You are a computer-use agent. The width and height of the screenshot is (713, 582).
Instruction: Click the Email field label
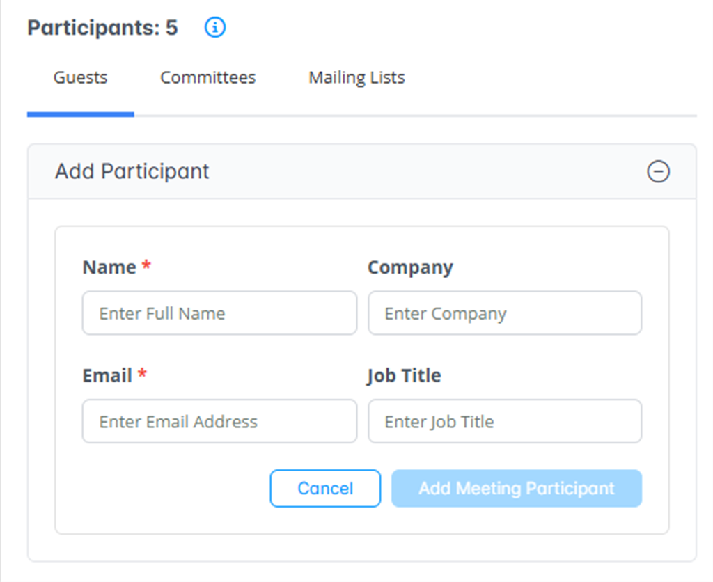click(x=107, y=375)
